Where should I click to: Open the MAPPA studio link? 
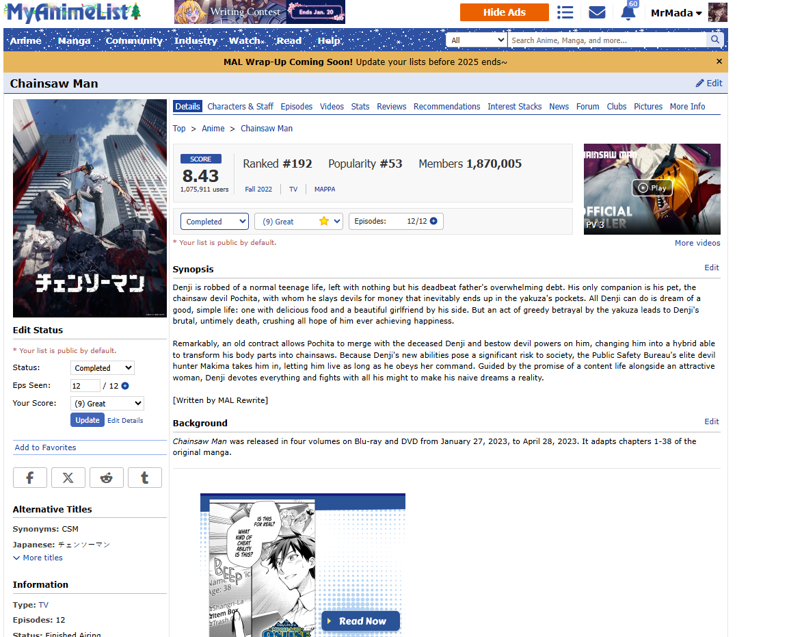tap(325, 190)
